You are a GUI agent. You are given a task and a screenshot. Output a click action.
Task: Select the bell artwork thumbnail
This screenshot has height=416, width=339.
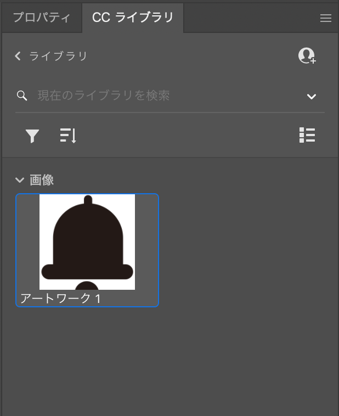(x=87, y=242)
